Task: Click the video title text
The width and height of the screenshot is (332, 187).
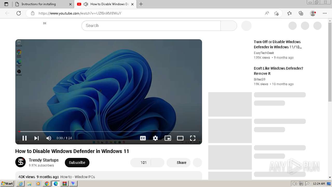Action: click(x=72, y=151)
